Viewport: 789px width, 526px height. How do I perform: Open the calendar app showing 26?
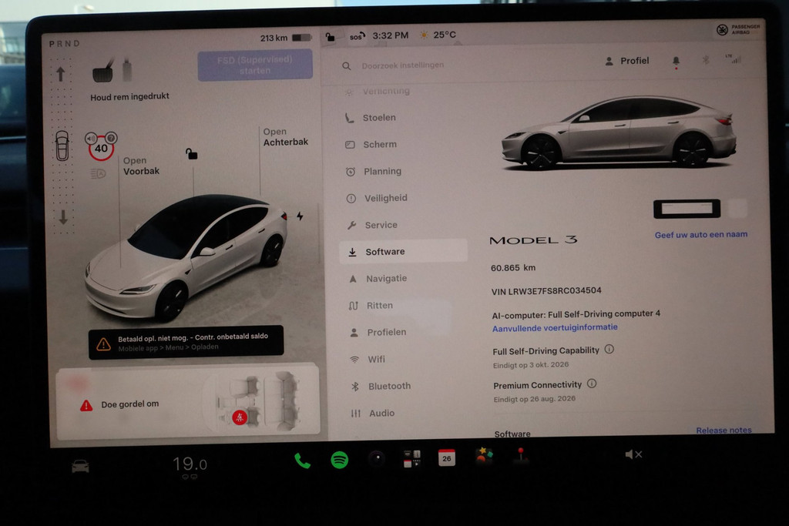(x=447, y=457)
